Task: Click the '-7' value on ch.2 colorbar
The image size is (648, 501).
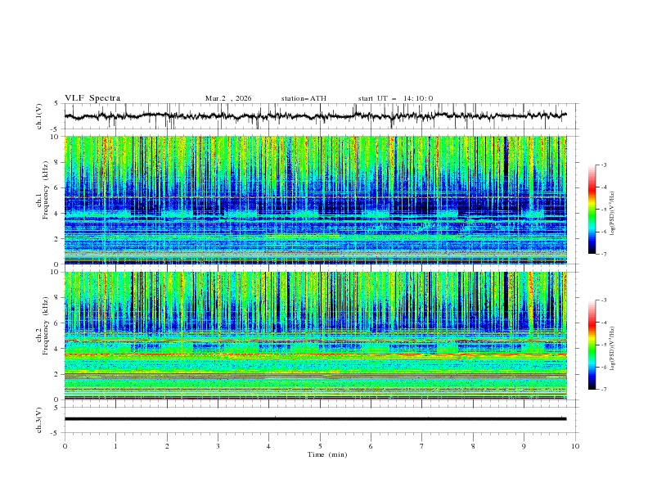Action: tap(603, 390)
